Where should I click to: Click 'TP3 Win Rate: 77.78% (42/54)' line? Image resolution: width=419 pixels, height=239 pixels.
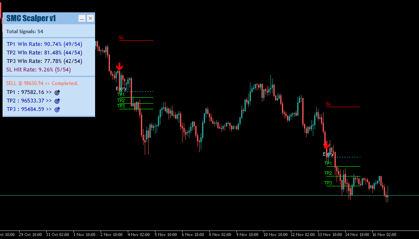point(44,61)
